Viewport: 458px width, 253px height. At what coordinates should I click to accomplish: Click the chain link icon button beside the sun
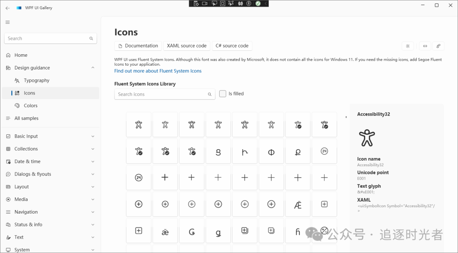[x=425, y=46]
